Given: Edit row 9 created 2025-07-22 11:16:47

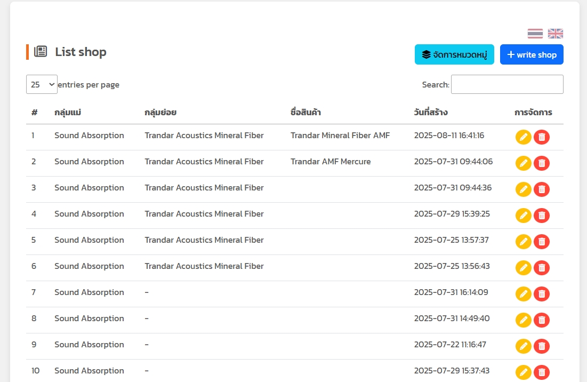Looking at the screenshot, I should [524, 346].
